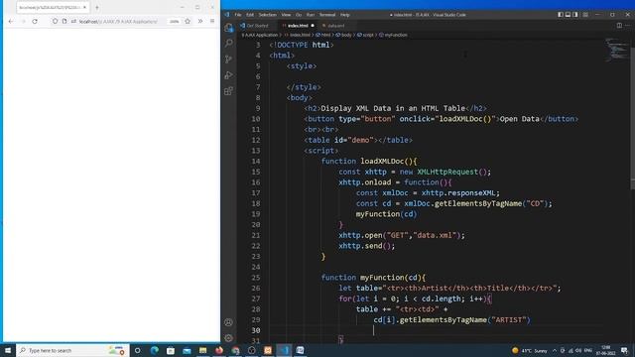This screenshot has width=635, height=357.
Task: Open the Source Control view
Action: click(x=229, y=59)
